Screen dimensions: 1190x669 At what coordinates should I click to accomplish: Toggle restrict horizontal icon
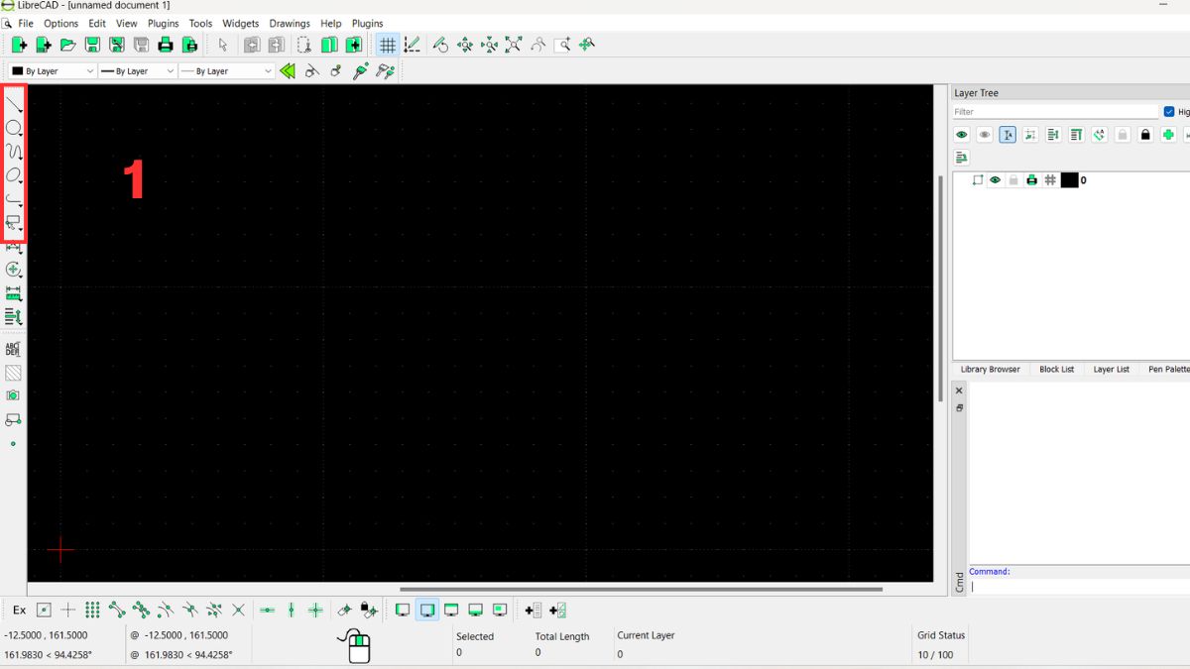tap(267, 611)
